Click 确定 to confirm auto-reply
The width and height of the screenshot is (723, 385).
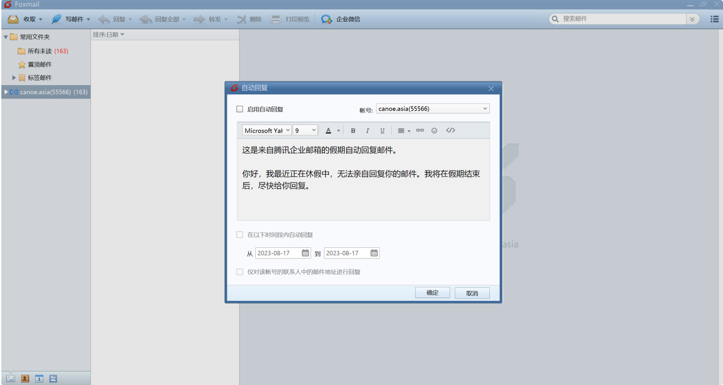tap(433, 293)
